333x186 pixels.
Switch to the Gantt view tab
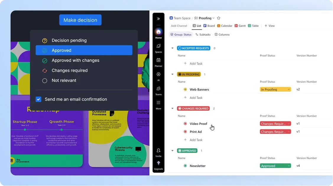point(240,26)
